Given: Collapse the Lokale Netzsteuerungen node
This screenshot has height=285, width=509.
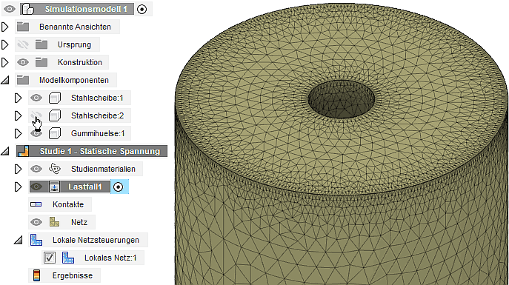Looking at the screenshot, I should pos(19,240).
